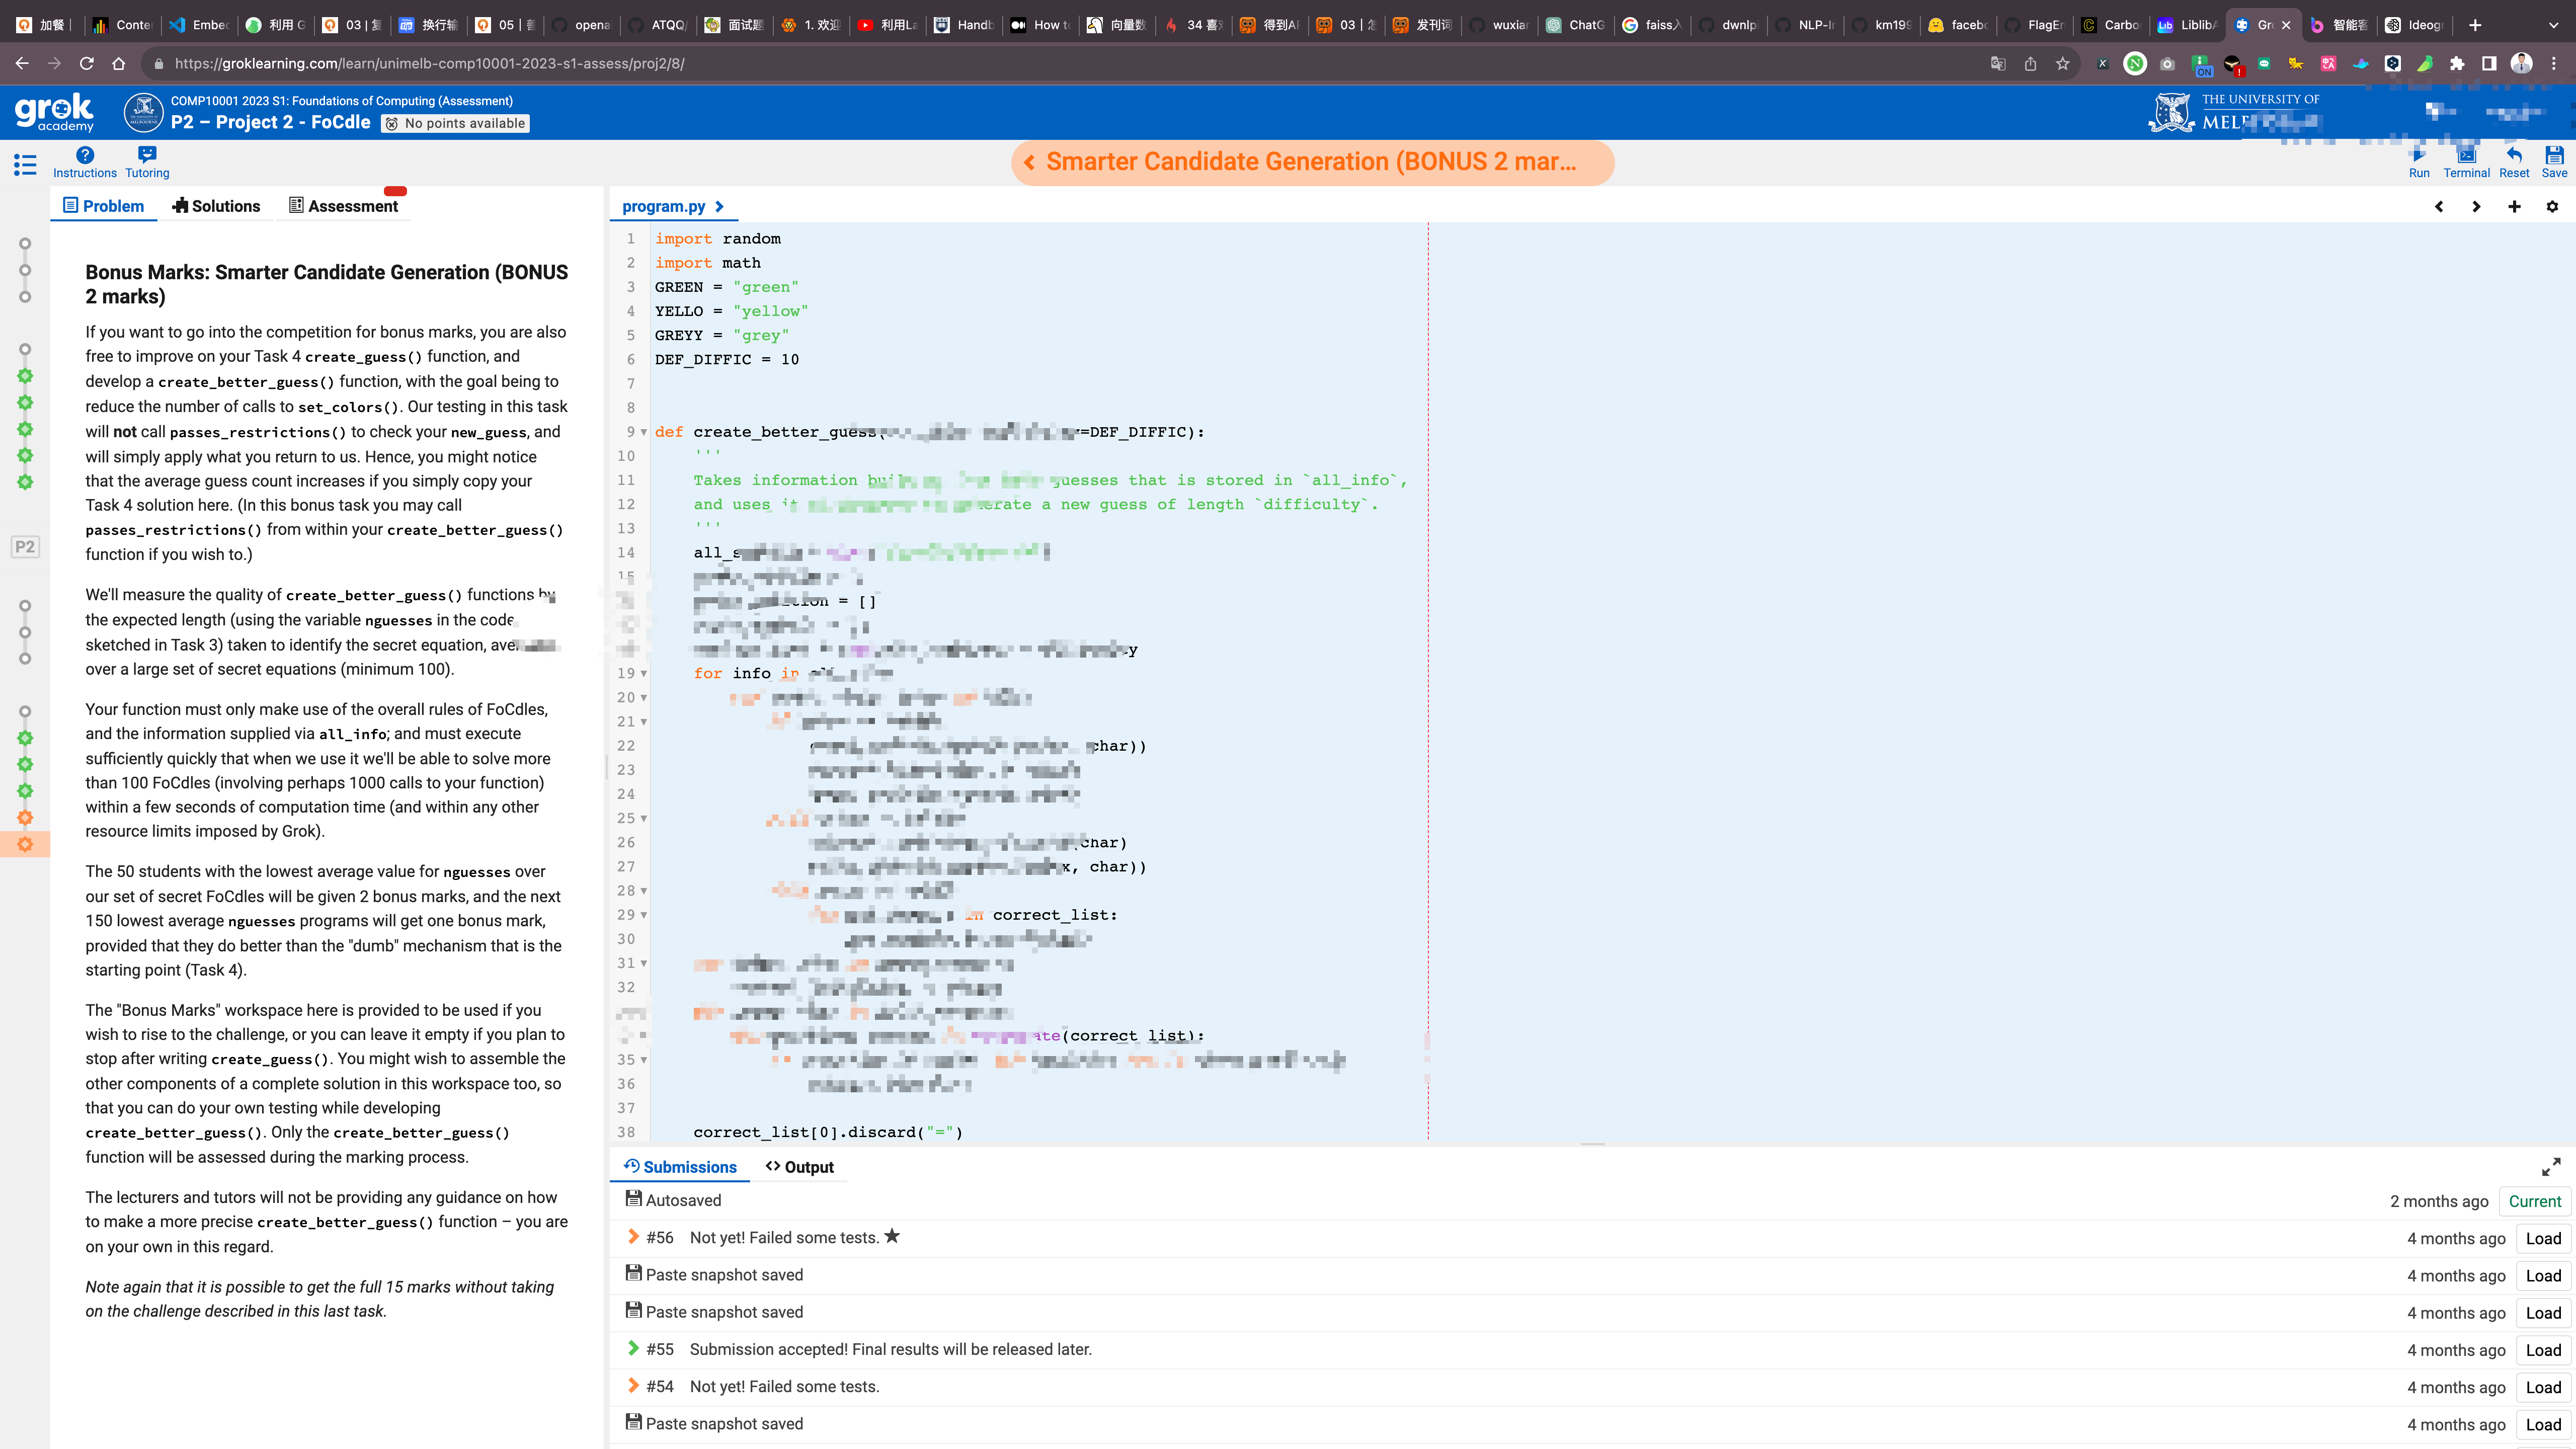Click the University of Melbourne crest next to the course title

[143, 112]
